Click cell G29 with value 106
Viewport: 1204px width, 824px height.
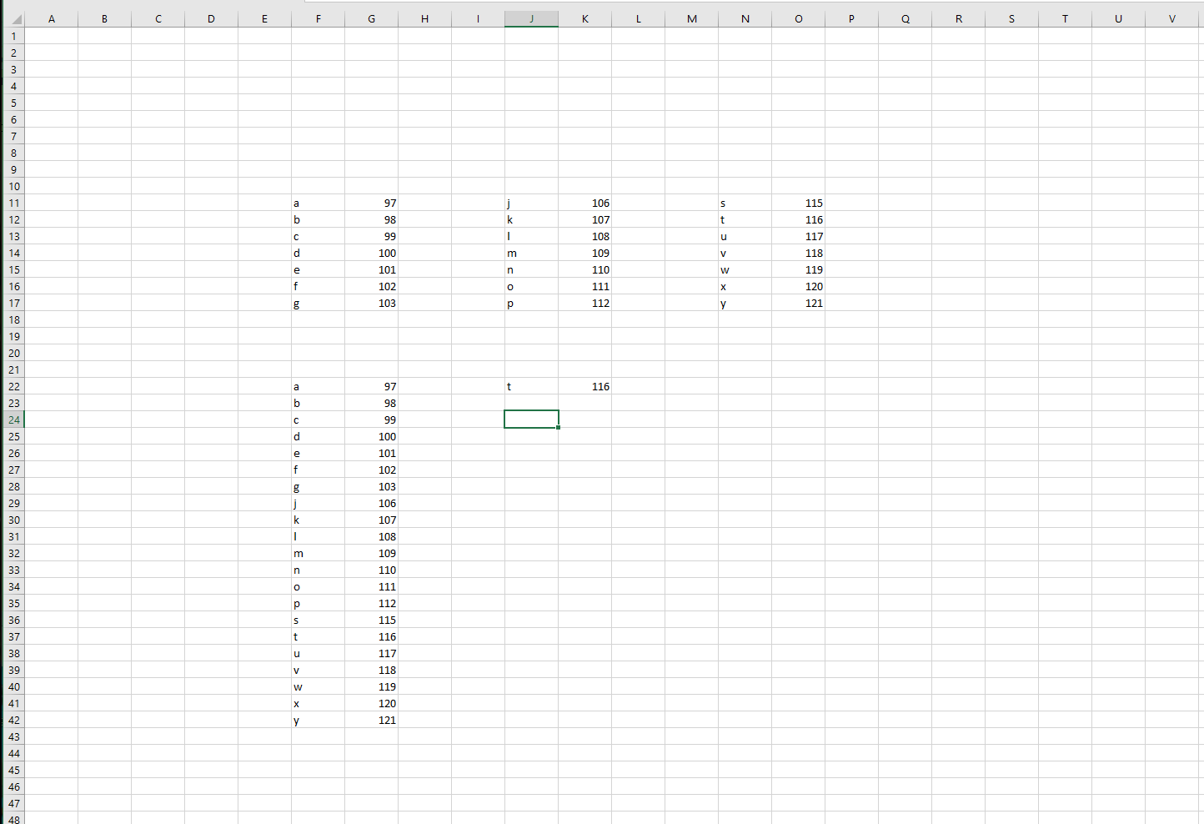[x=372, y=503]
